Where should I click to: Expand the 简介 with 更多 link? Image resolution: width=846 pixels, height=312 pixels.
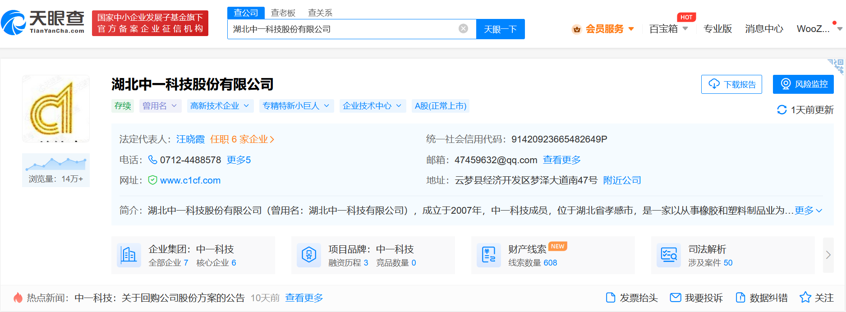click(x=809, y=211)
